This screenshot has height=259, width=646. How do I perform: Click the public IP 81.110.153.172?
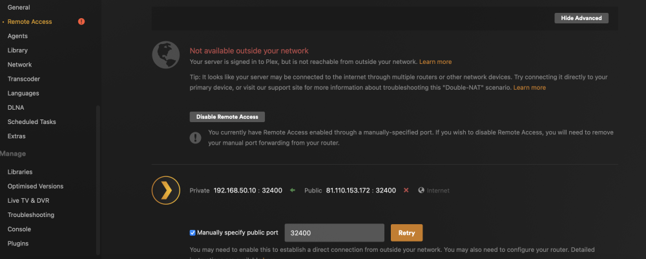point(349,191)
